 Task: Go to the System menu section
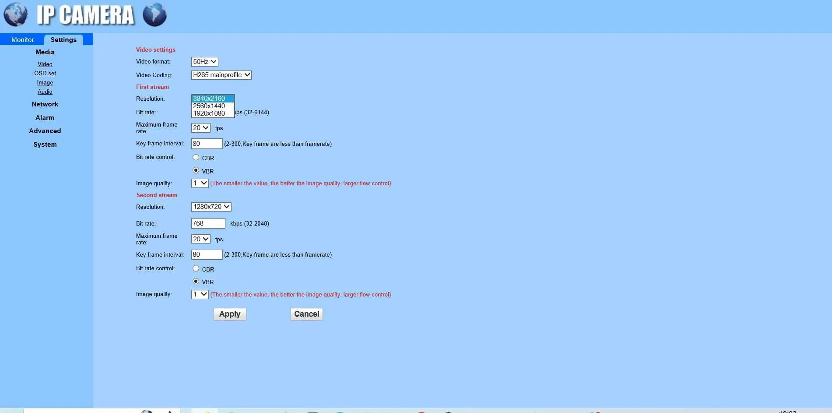pos(45,145)
